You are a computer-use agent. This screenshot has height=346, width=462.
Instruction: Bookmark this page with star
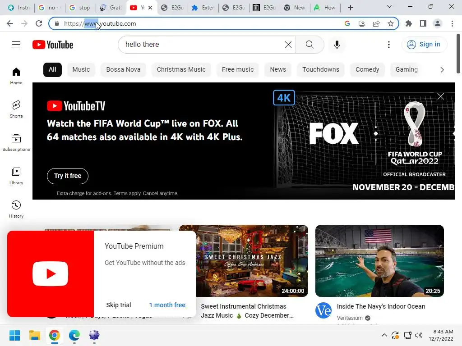(391, 23)
